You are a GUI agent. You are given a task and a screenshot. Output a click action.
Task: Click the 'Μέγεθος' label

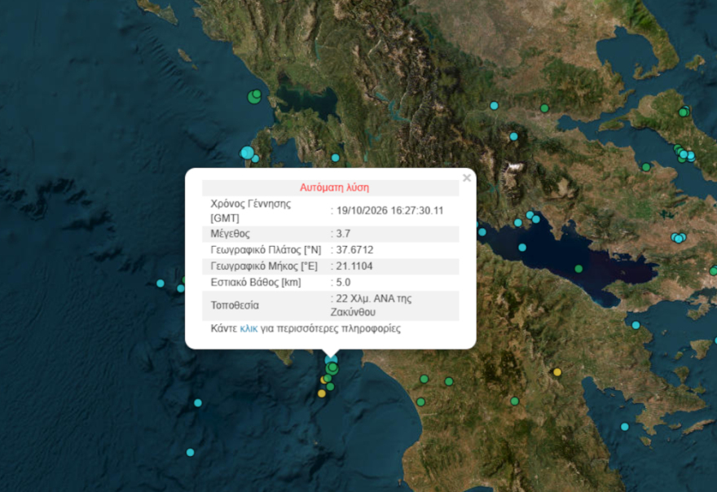click(x=230, y=234)
